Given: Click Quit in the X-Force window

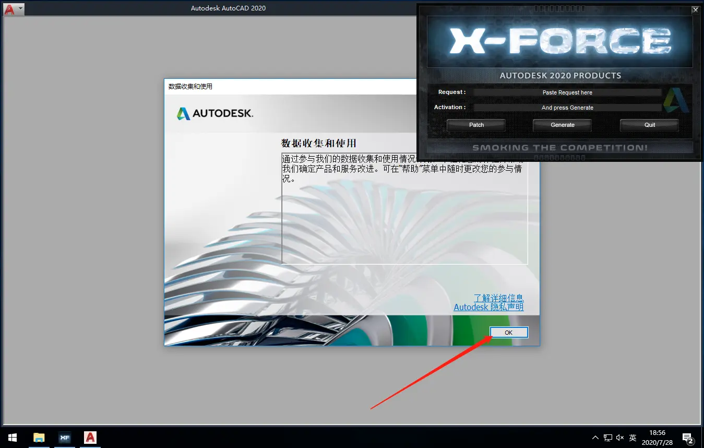Looking at the screenshot, I should pyautogui.click(x=650, y=125).
